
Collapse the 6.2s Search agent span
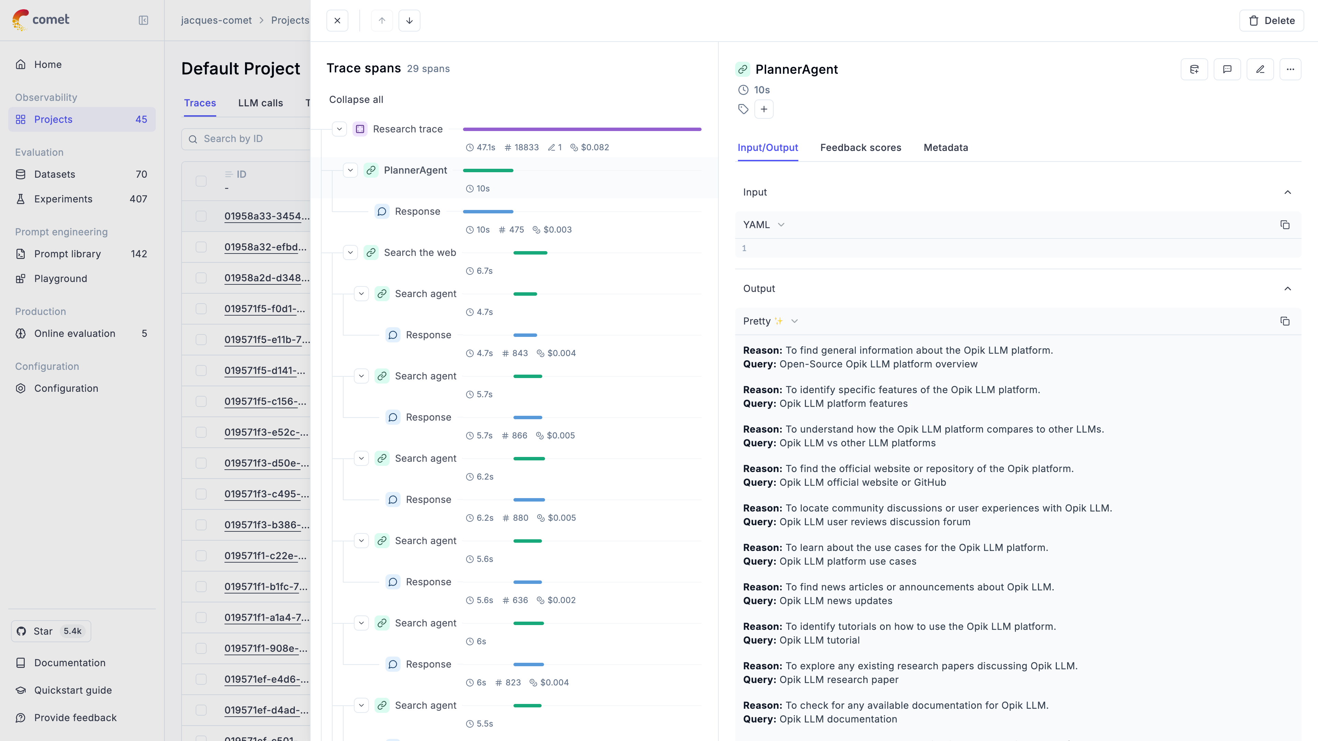pos(361,458)
